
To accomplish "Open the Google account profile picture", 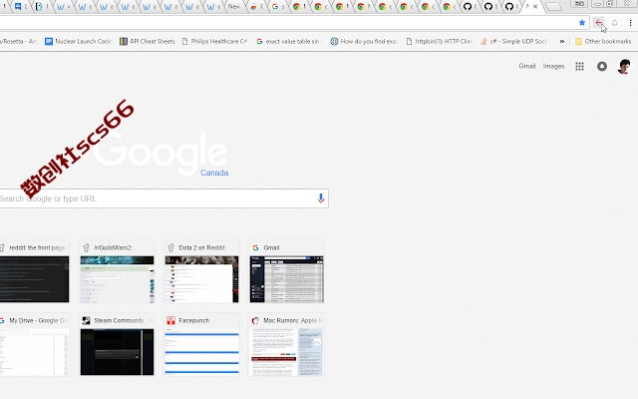I will pyautogui.click(x=624, y=66).
